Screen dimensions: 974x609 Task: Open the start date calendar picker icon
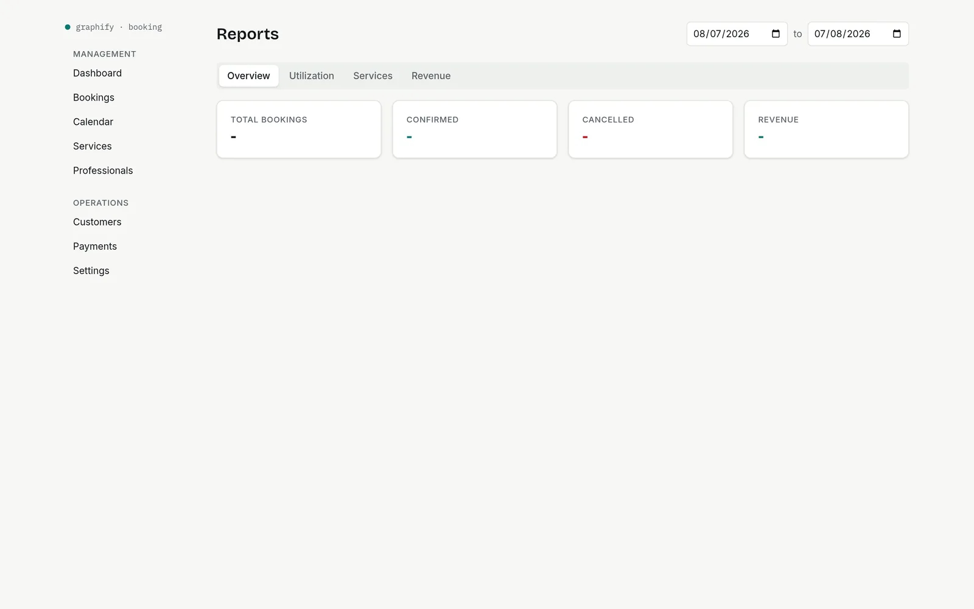pos(776,34)
